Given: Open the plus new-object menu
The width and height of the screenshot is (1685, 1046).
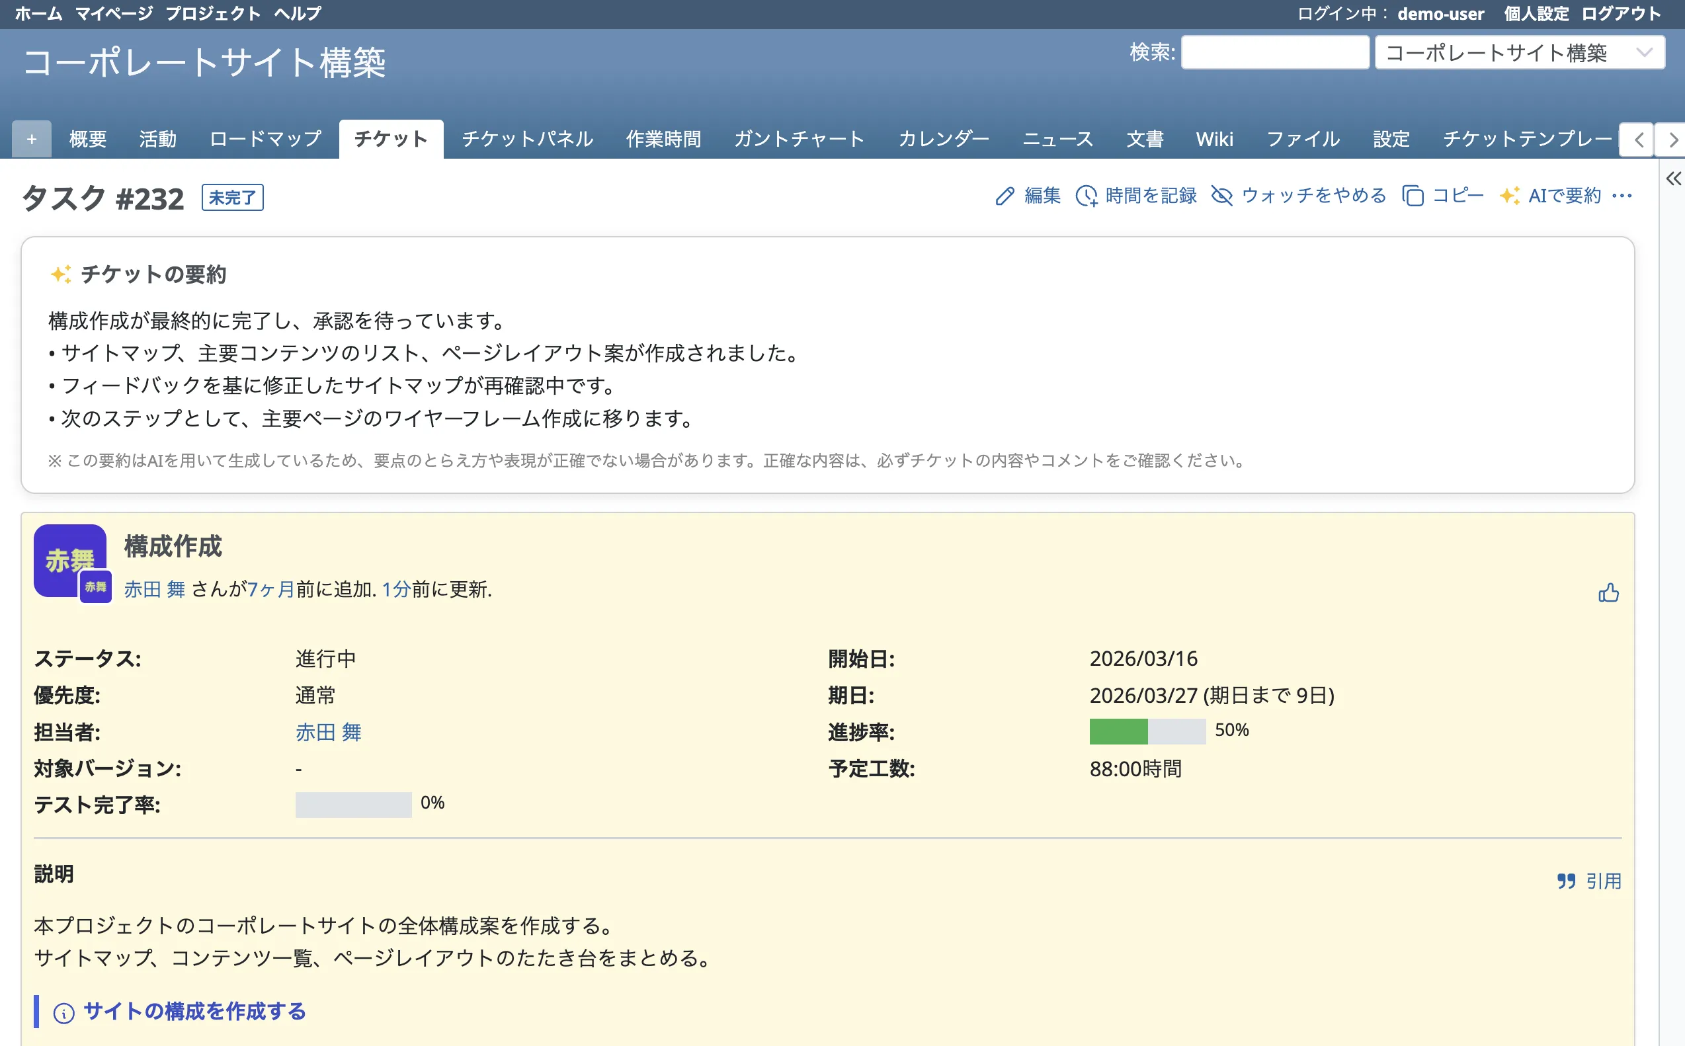Looking at the screenshot, I should coord(32,139).
